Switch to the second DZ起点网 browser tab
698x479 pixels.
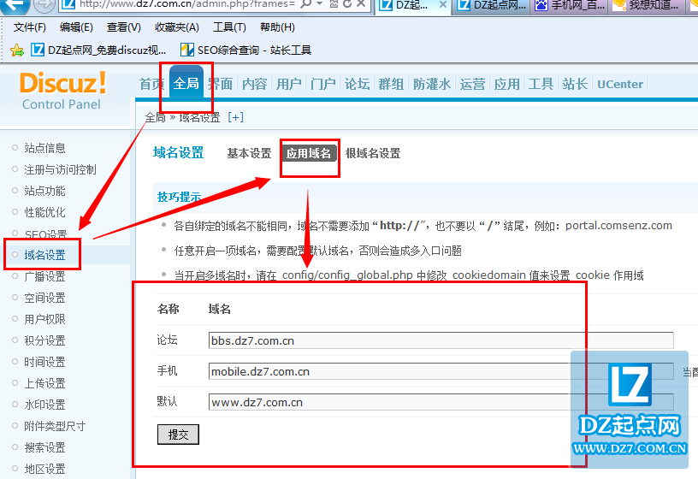[x=493, y=6]
